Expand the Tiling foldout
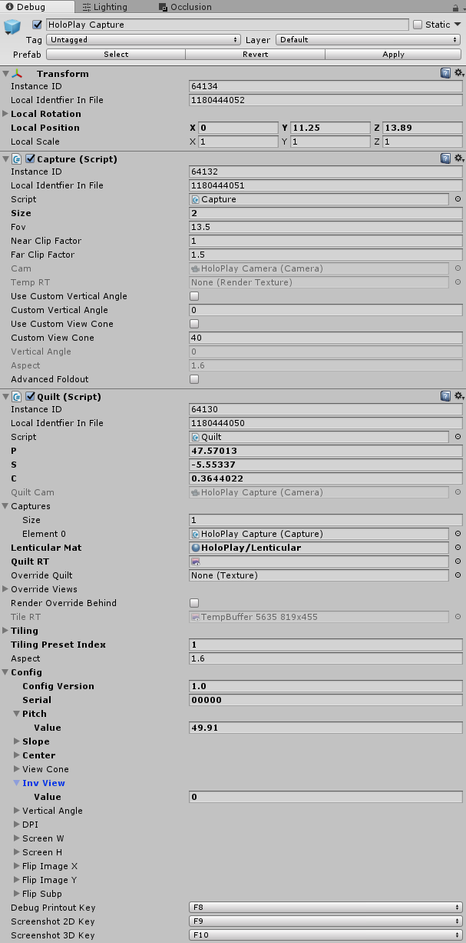The width and height of the screenshot is (466, 943). (6, 631)
